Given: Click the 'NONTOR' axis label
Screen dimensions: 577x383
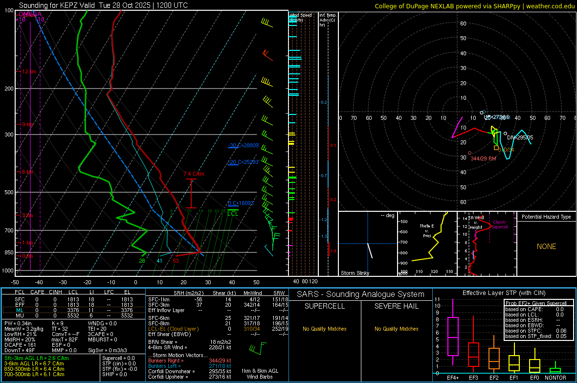Looking at the screenshot, I should click(555, 378).
